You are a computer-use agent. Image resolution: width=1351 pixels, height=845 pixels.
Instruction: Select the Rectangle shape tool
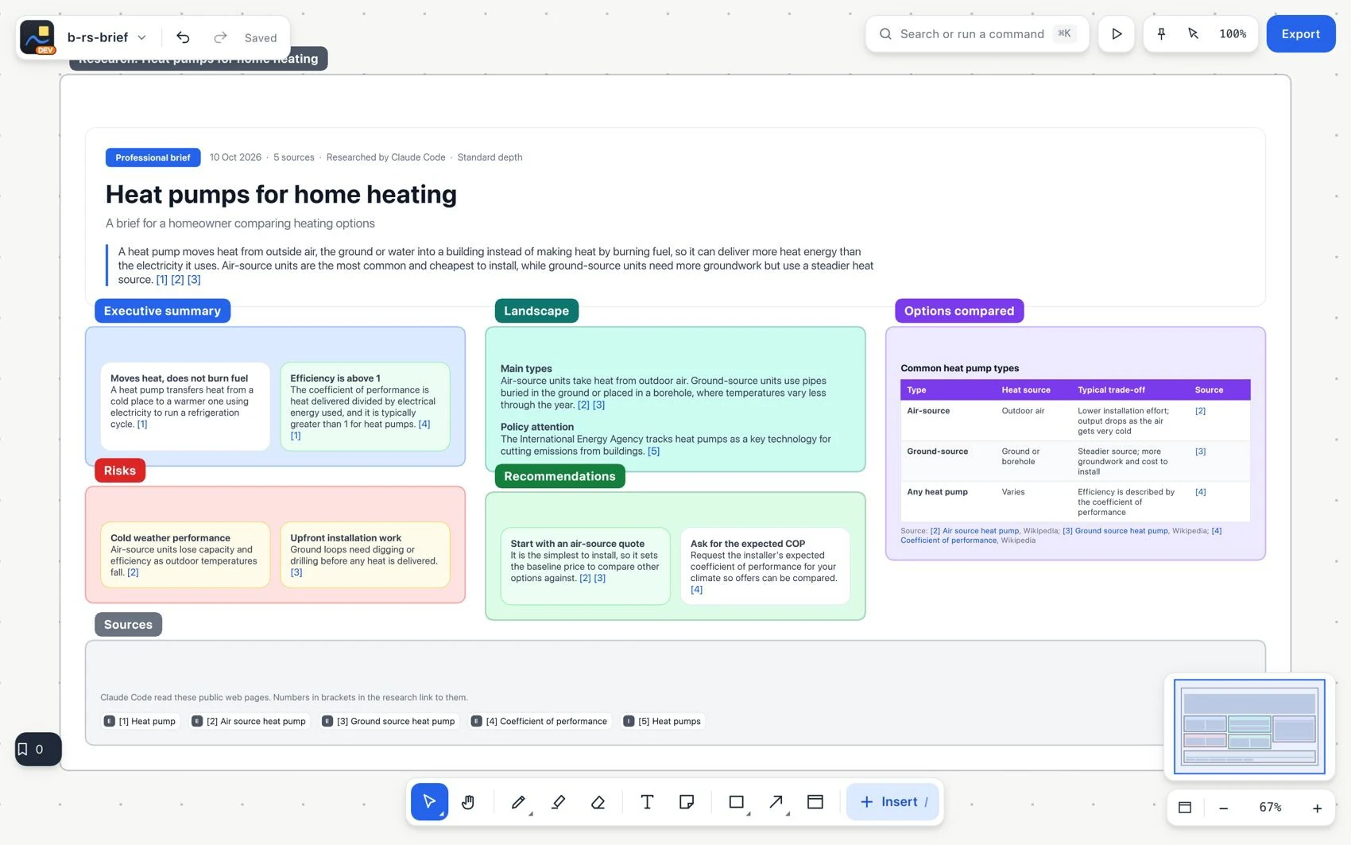[x=737, y=801]
